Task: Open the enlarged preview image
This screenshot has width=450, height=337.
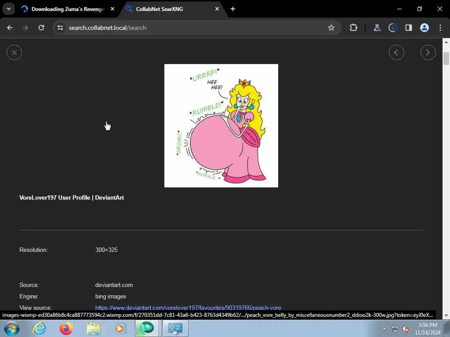Action: click(x=221, y=125)
